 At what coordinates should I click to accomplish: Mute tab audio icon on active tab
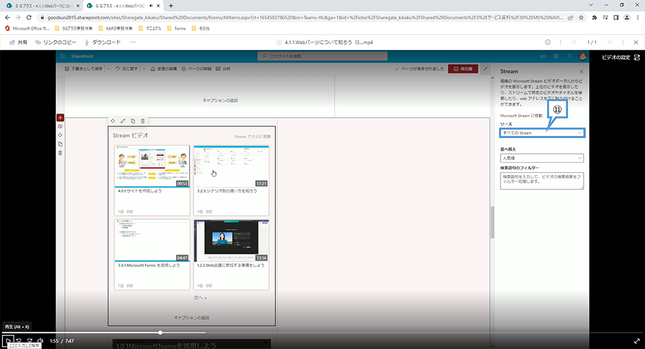151,6
